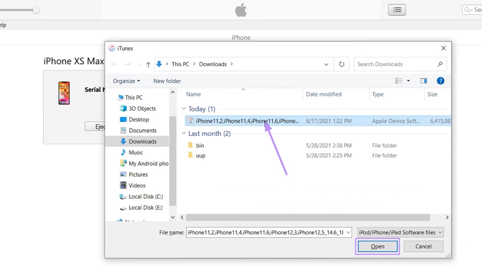
Task: Click the iPhone device image in iTunes
Action: coord(64,93)
